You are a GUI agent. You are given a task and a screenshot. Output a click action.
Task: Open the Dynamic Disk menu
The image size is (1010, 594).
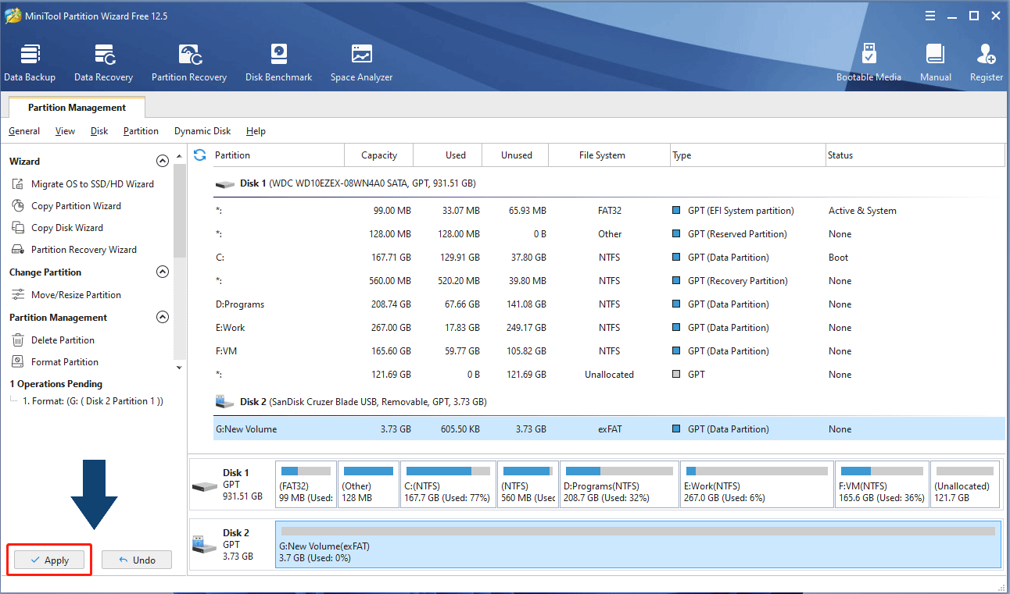click(x=202, y=131)
